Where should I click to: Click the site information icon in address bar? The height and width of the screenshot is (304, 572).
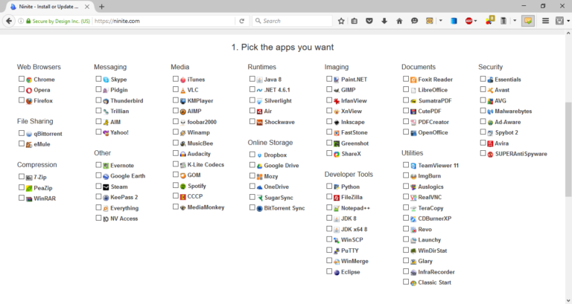[20, 21]
